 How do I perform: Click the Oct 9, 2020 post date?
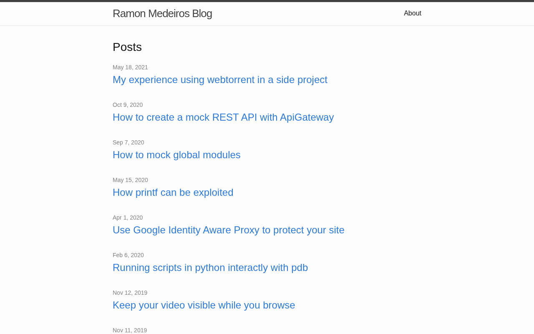[128, 105]
